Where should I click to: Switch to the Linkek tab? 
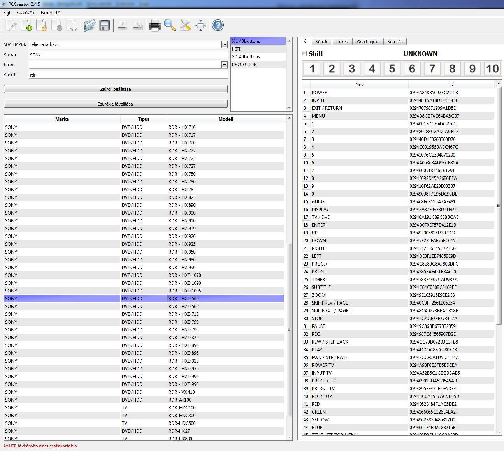[342, 42]
